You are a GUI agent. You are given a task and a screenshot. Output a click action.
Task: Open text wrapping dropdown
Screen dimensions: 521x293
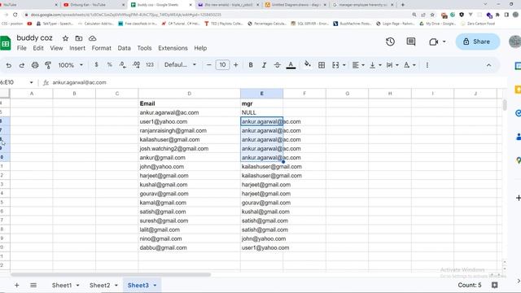pos(392,65)
